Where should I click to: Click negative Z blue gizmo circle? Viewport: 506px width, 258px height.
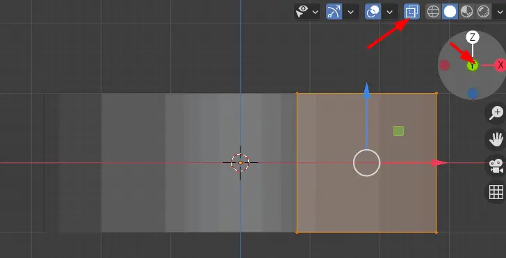(x=473, y=94)
